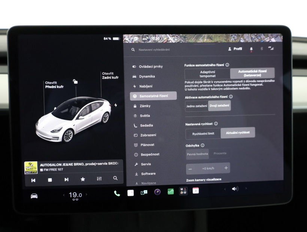Open the white notepad app icon

click(x=130, y=193)
